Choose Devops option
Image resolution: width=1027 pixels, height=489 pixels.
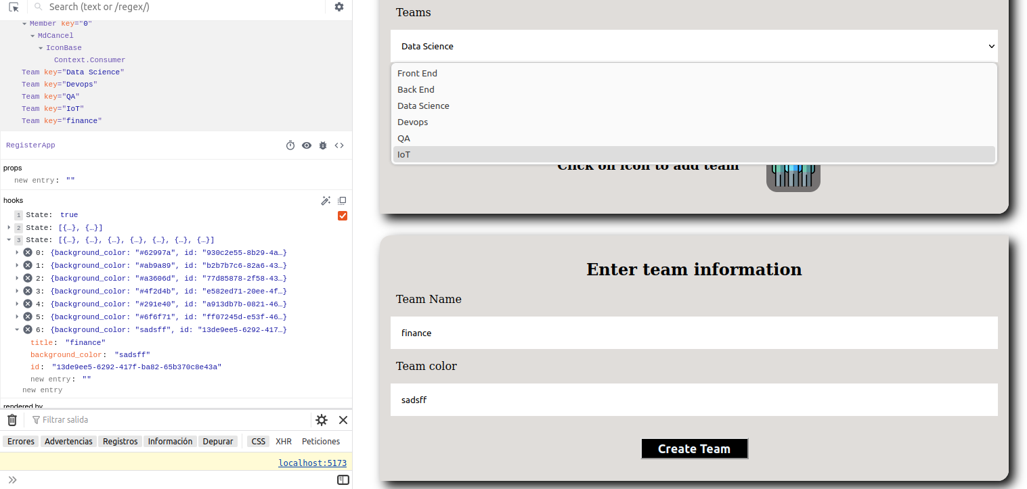click(x=694, y=122)
